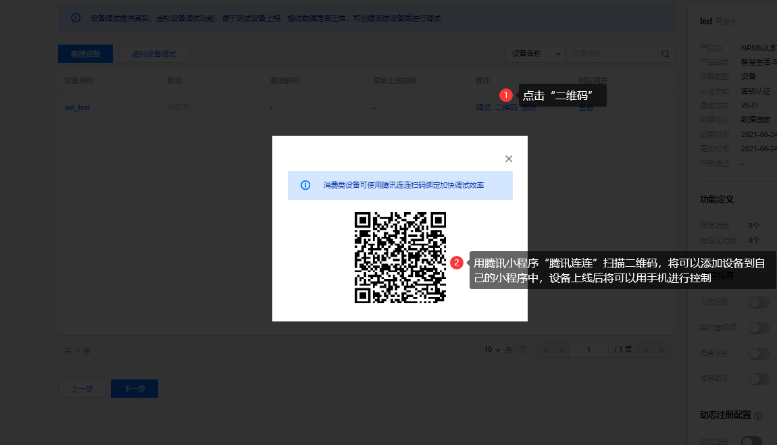The image size is (777, 445).
Task: Open the 设备名称 search type dropdown
Action: pos(536,53)
